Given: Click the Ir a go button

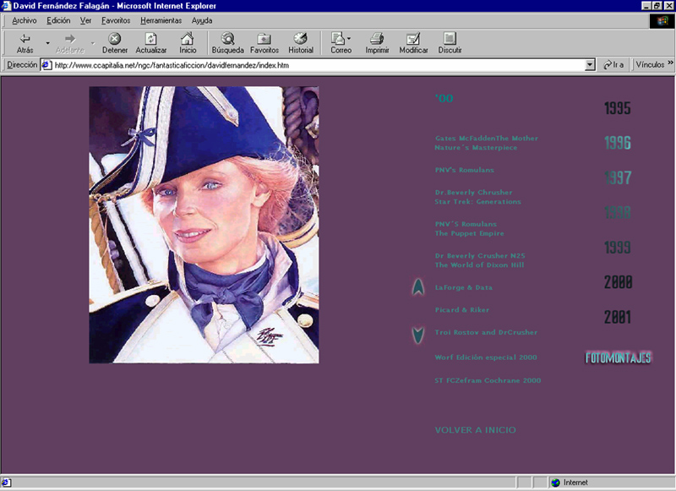Looking at the screenshot, I should (613, 65).
